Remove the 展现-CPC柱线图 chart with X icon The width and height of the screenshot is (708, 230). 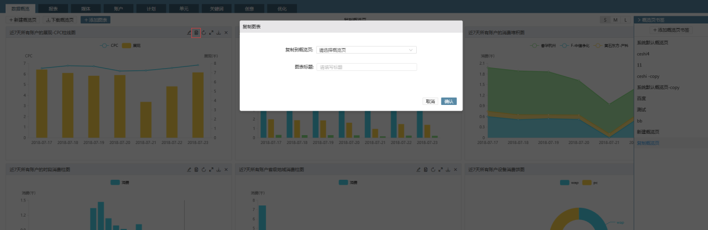[226, 33]
